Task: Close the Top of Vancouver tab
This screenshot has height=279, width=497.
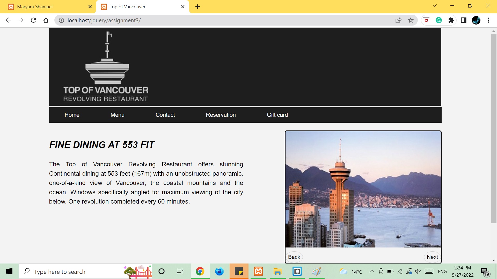Action: (x=183, y=7)
